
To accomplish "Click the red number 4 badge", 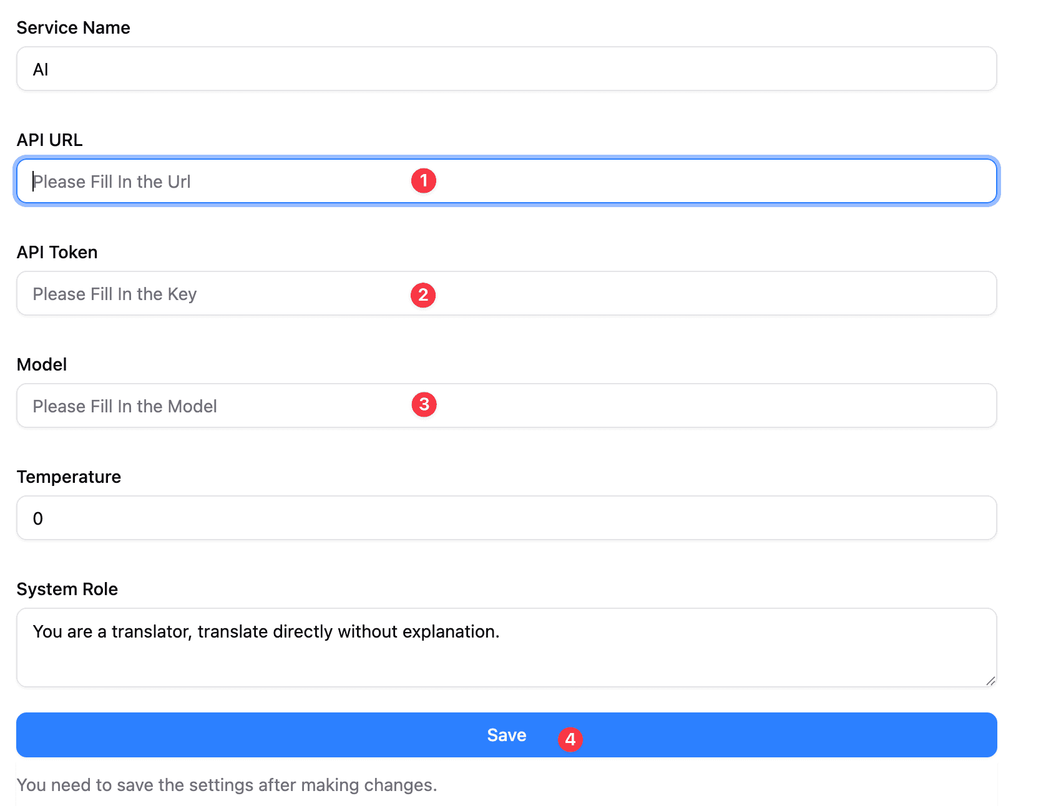I will tap(570, 739).
